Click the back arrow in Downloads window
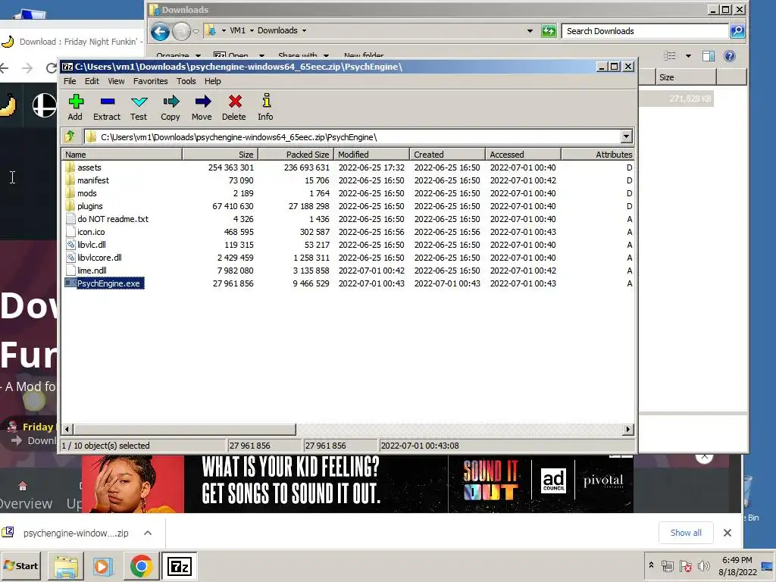The height and width of the screenshot is (582, 776). pos(160,32)
